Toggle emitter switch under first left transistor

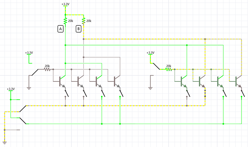(x=67, y=93)
